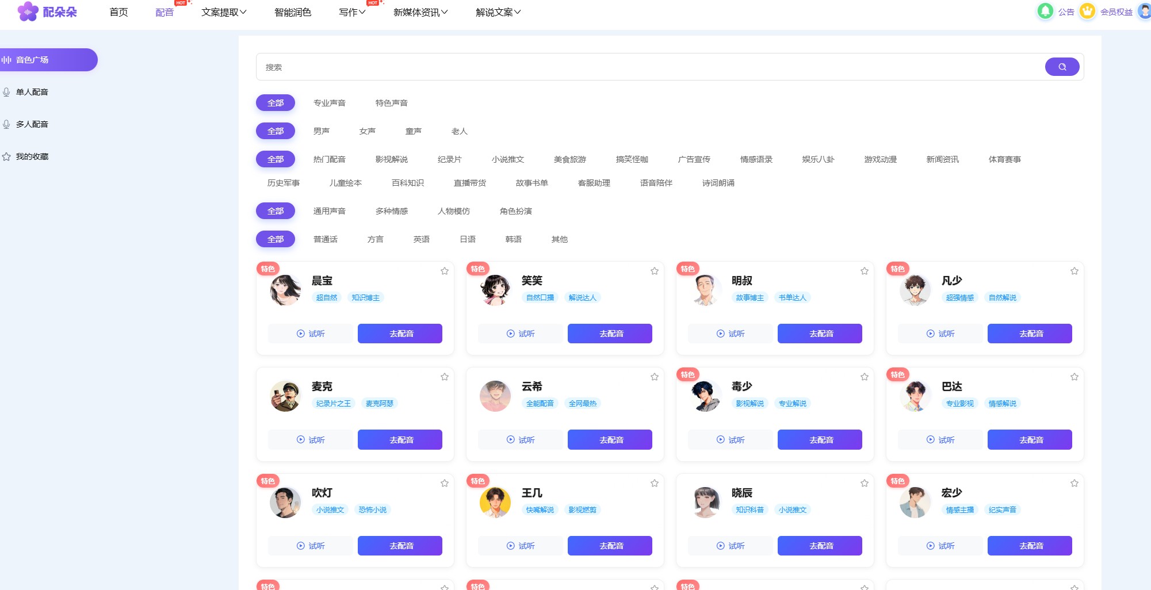This screenshot has height=590, width=1151.
Task: Click 去配音 button for 晓辰
Action: point(820,546)
